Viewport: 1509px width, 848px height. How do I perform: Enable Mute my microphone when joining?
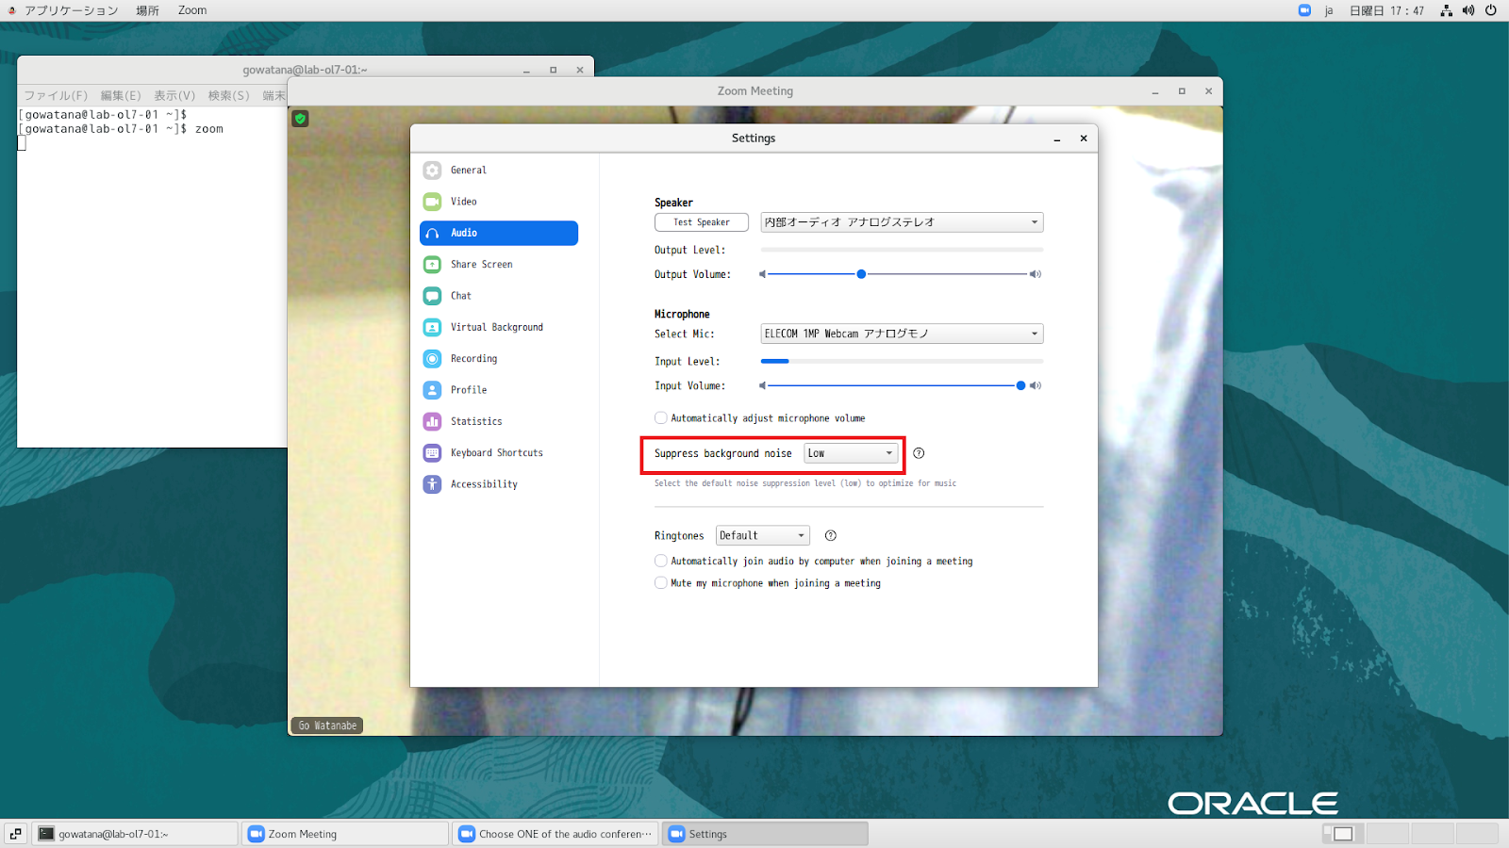click(661, 583)
